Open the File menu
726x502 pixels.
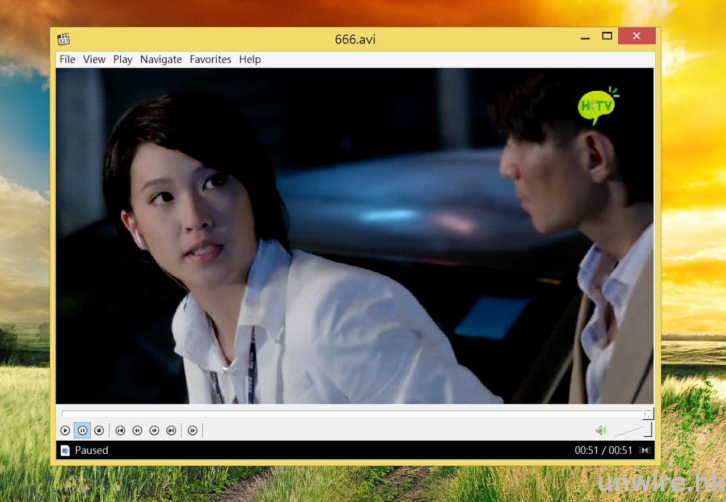[67, 60]
